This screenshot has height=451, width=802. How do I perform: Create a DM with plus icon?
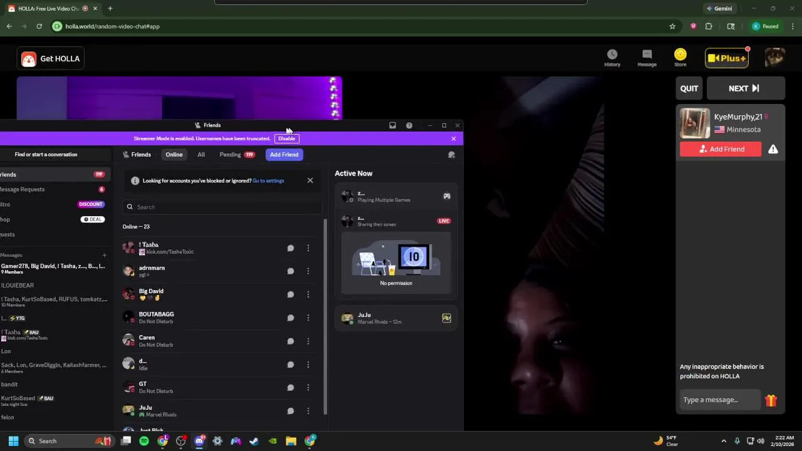point(104,255)
